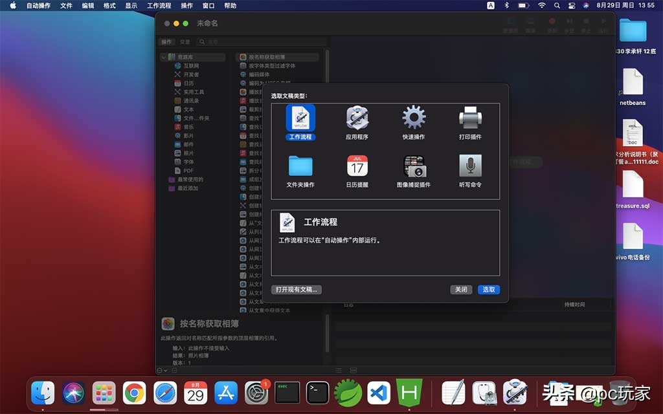Switch to the 变量 tab
The image size is (663, 414).
(184, 41)
